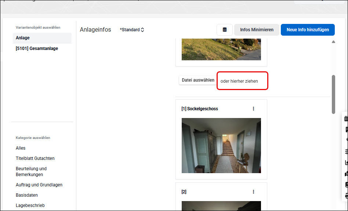
Task: Open three-dot menu of Sockelgeschoss card
Action: 253,109
